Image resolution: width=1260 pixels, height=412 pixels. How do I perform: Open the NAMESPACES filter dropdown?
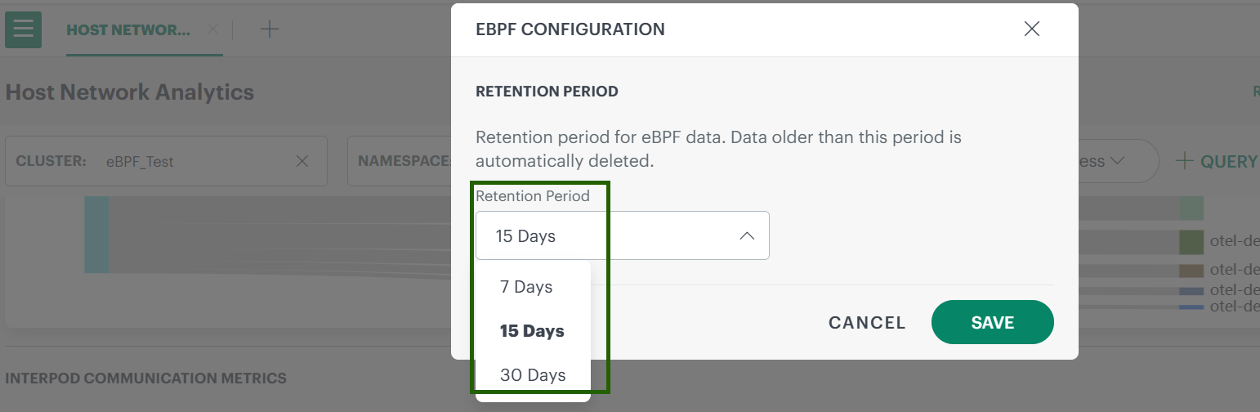tap(400, 161)
